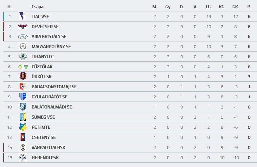Open the Várpalotai BSK team link

pyautogui.click(x=48, y=147)
